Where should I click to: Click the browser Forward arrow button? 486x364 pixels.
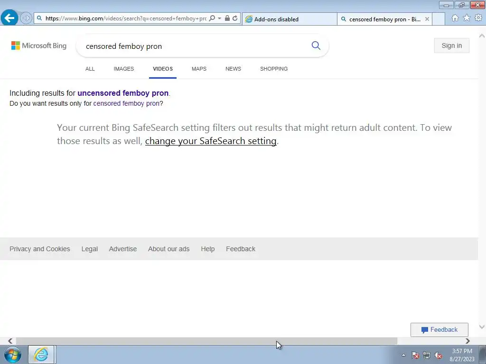(26, 18)
